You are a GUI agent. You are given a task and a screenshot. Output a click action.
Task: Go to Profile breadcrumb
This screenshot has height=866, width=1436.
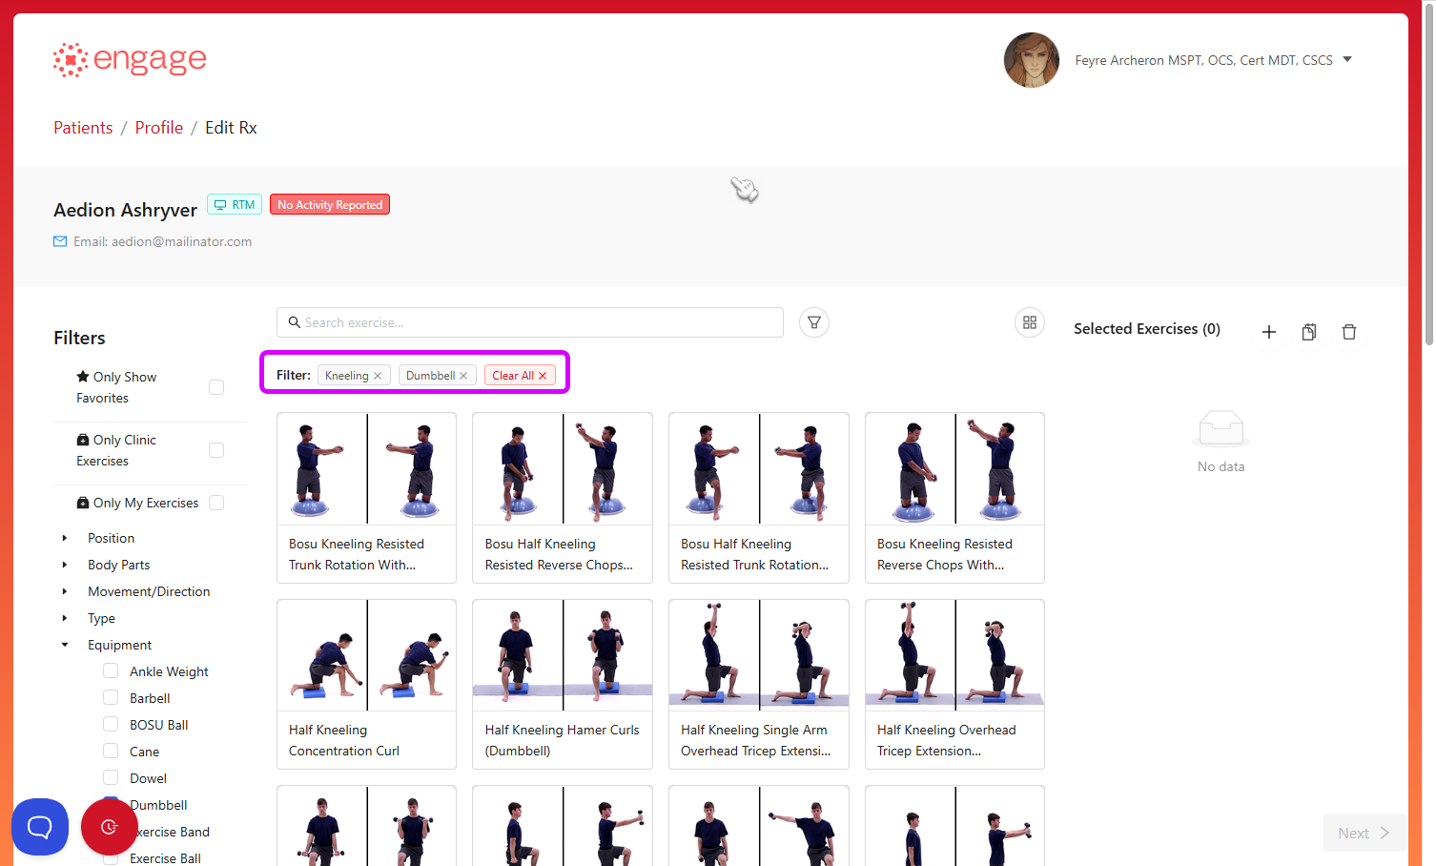tap(159, 128)
